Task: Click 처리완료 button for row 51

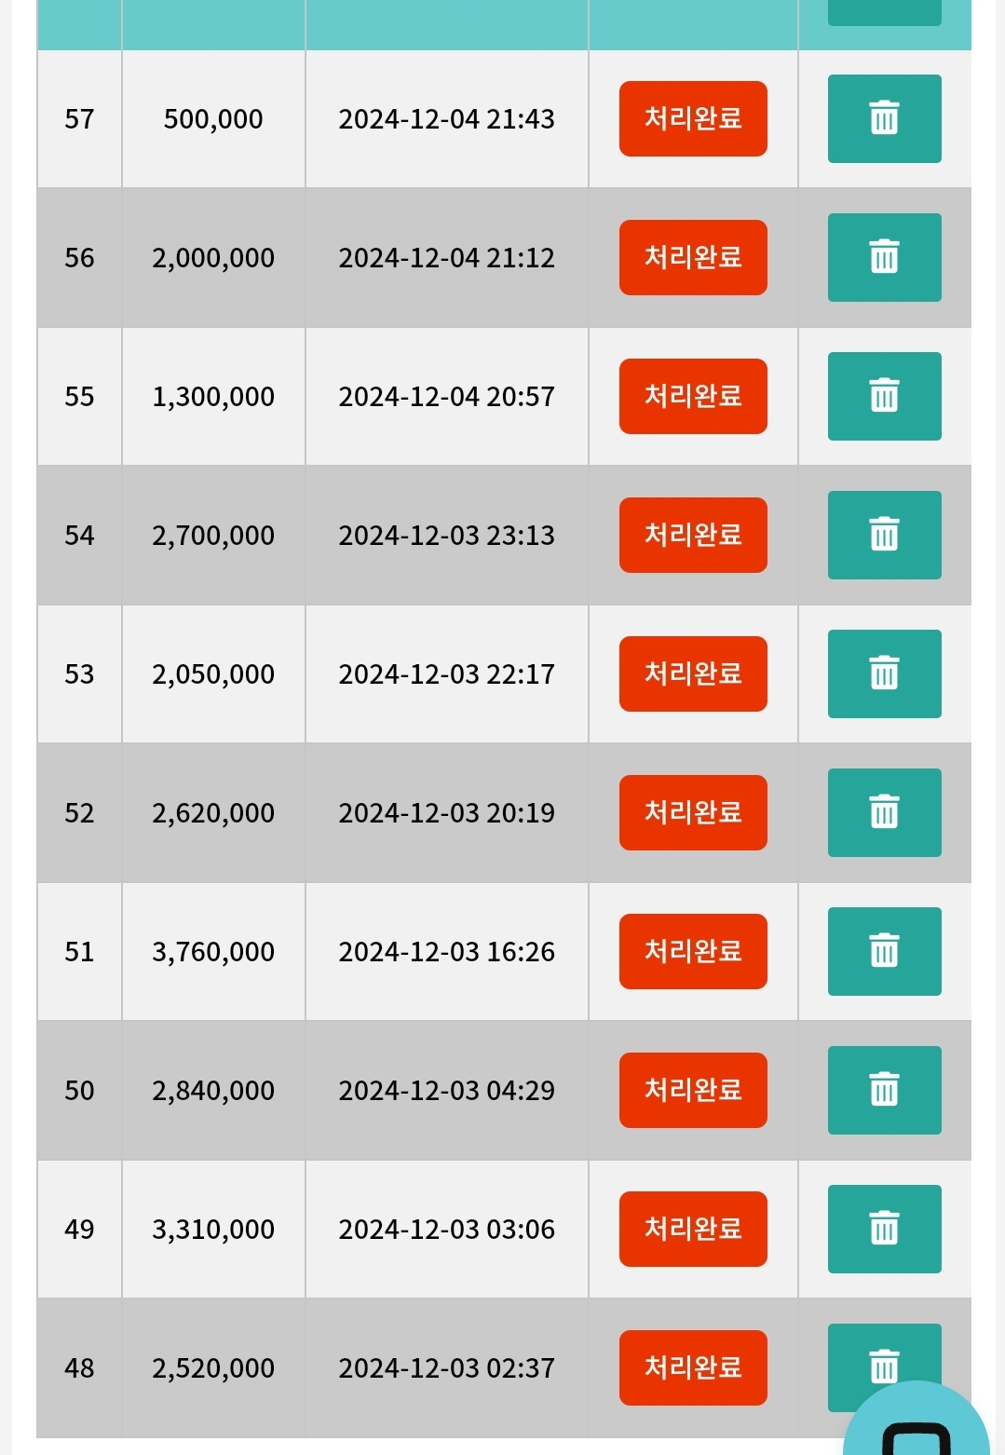Action: pos(693,951)
